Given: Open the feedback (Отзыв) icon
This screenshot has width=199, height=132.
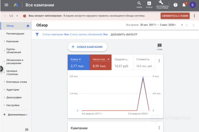Looking at the screenshot, I should (159, 46).
